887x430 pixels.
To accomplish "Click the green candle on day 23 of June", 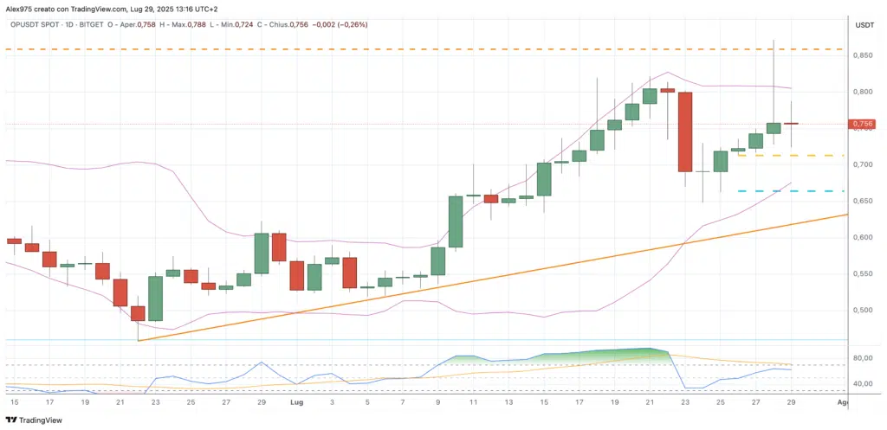I will 155,298.
